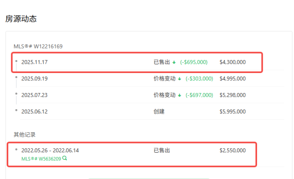Select the 2025.11.17 date entry
Viewport: 294px width, 179px height.
coord(34,62)
